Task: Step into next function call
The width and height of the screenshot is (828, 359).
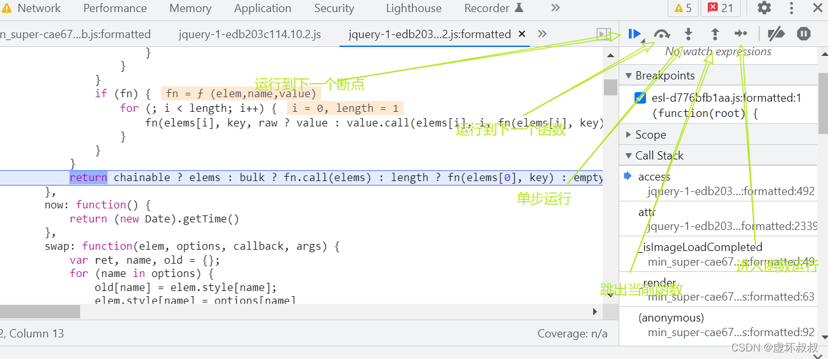Action: (688, 34)
